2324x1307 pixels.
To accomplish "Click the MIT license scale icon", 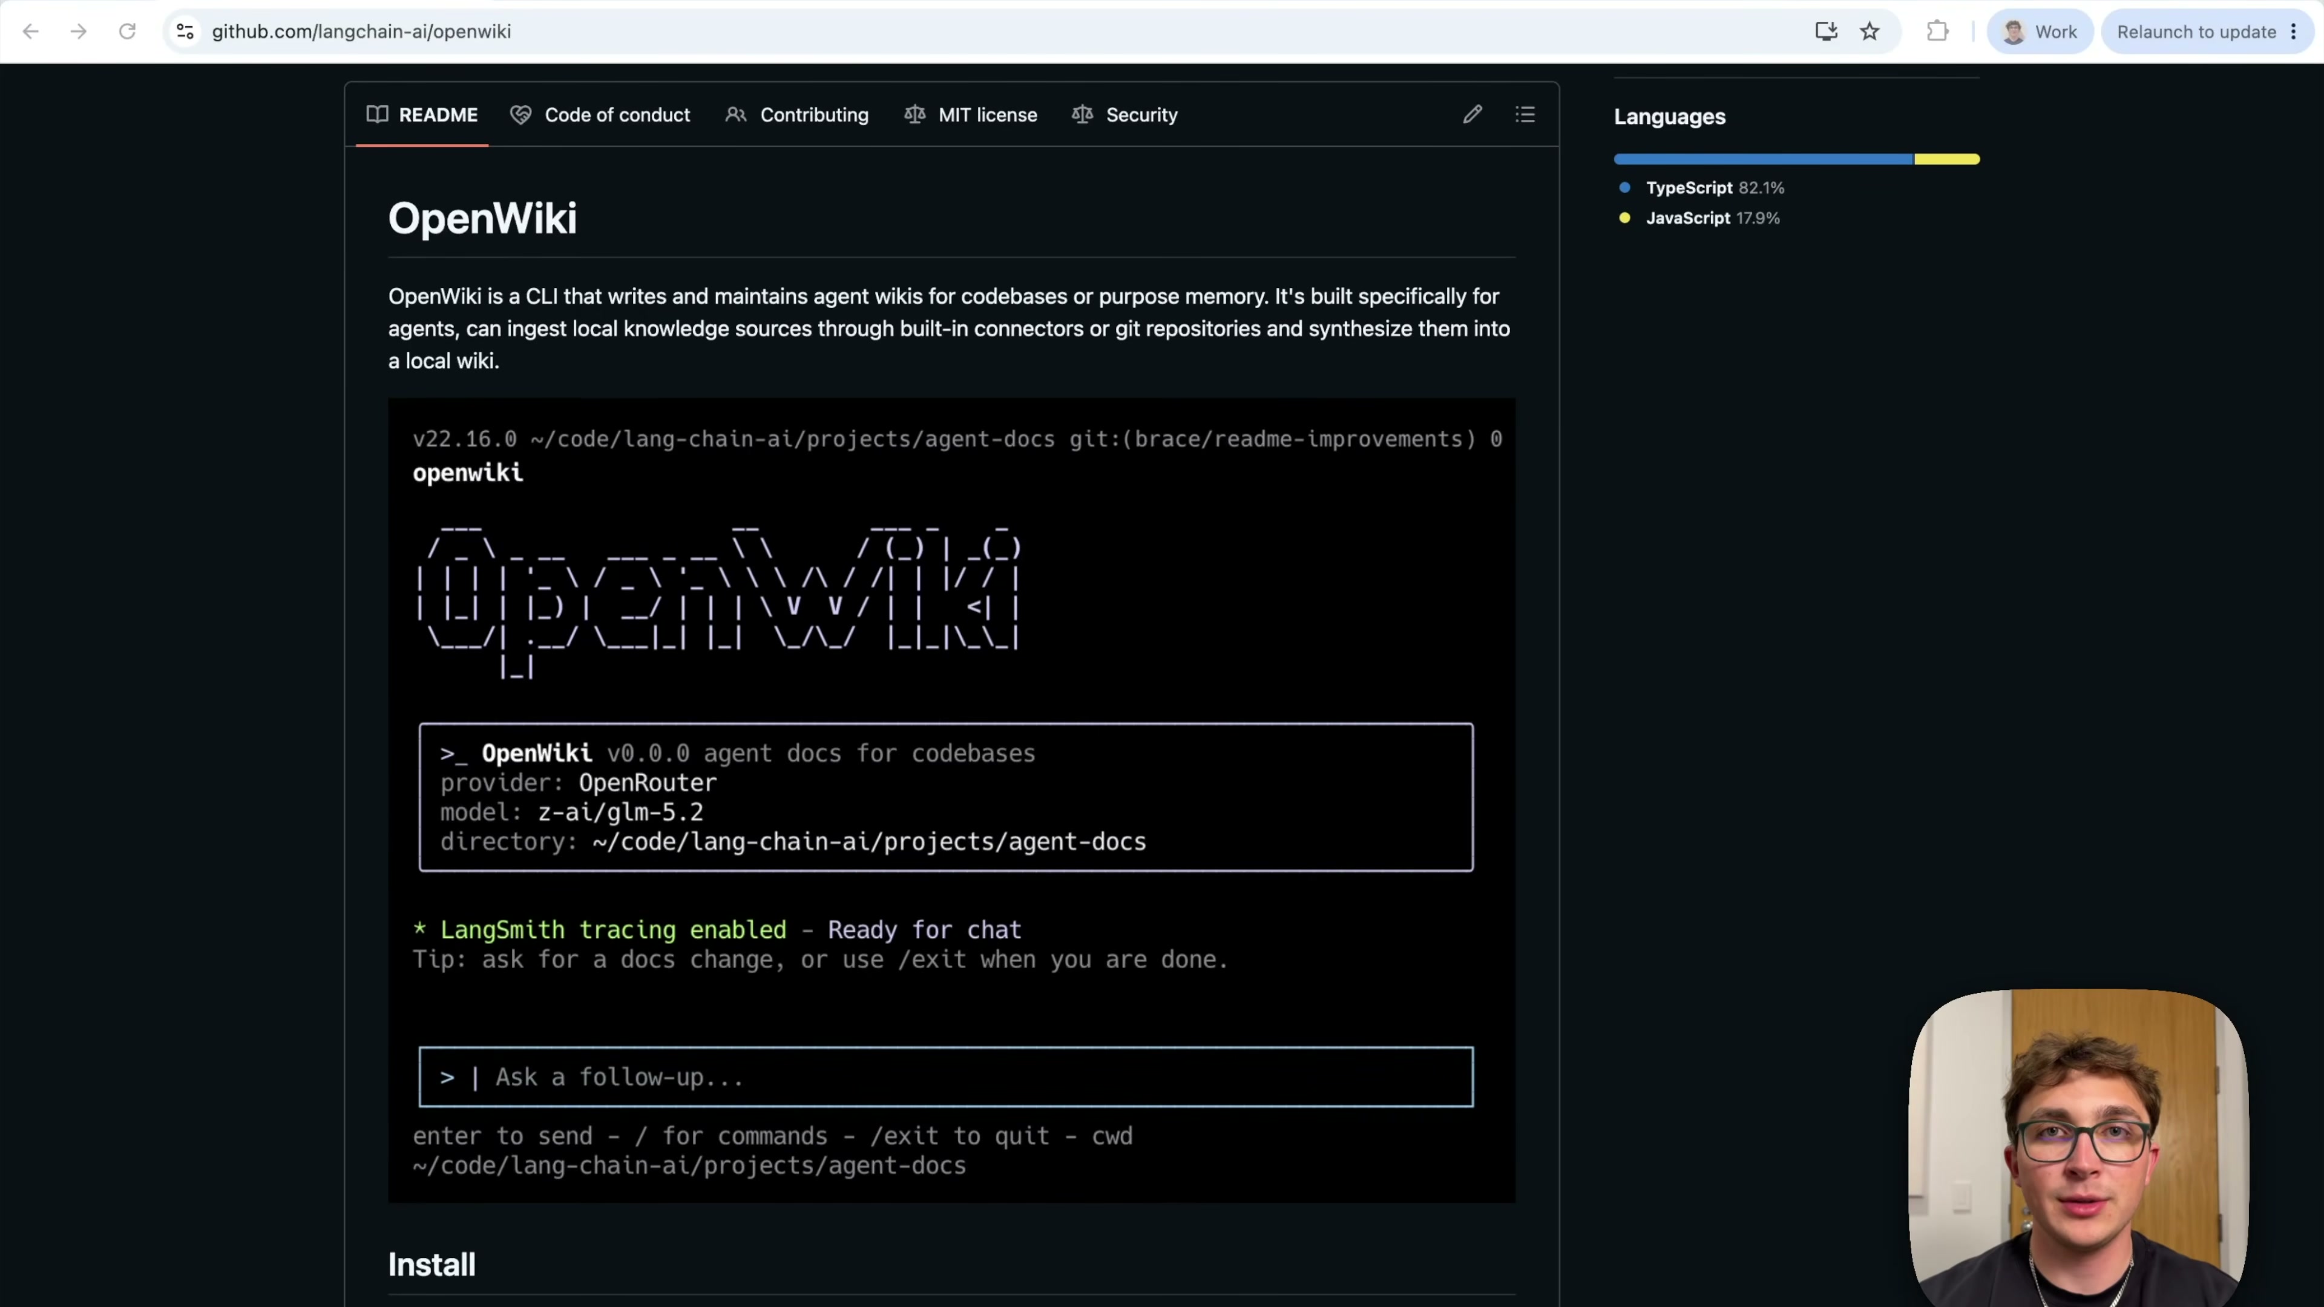I will (x=915, y=114).
